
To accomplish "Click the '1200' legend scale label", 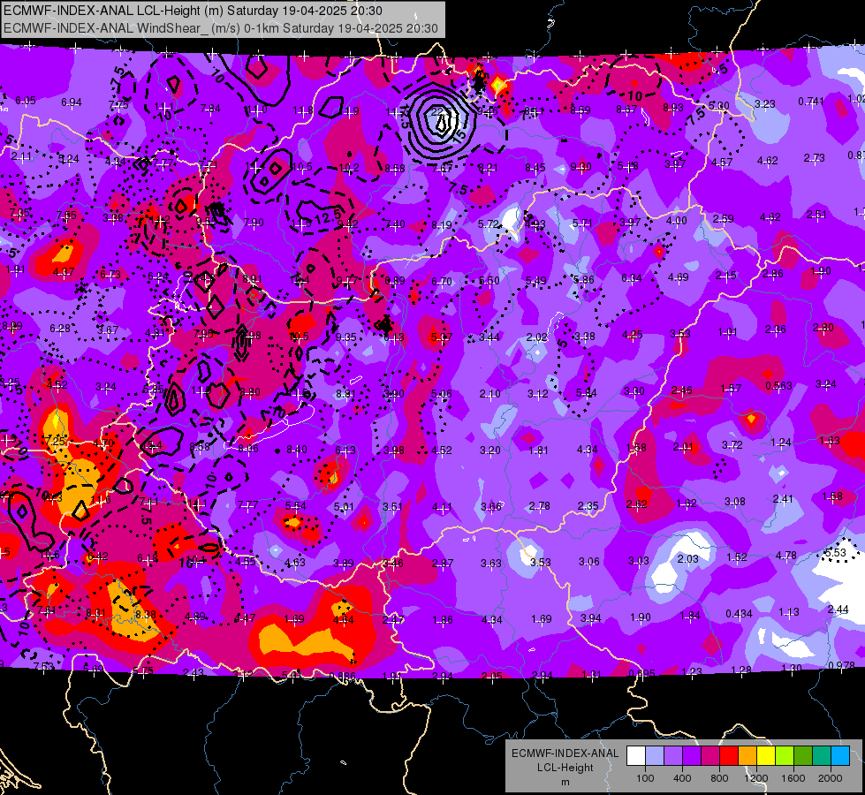I will click(x=756, y=778).
